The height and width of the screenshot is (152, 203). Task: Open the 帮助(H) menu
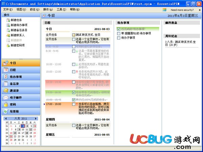point(75,9)
